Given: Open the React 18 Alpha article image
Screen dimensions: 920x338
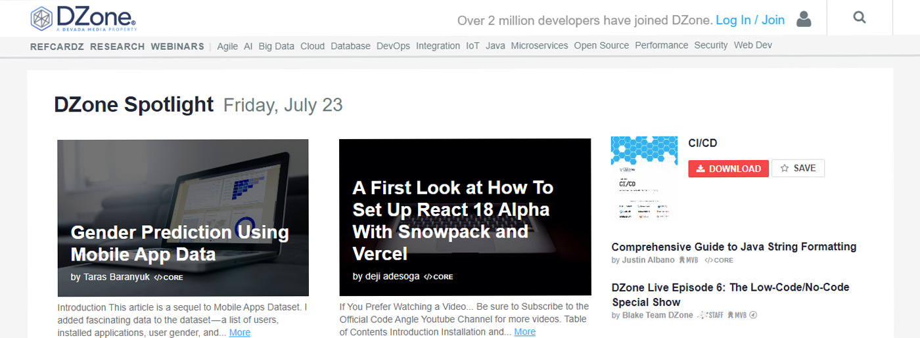Looking at the screenshot, I should click(x=465, y=217).
